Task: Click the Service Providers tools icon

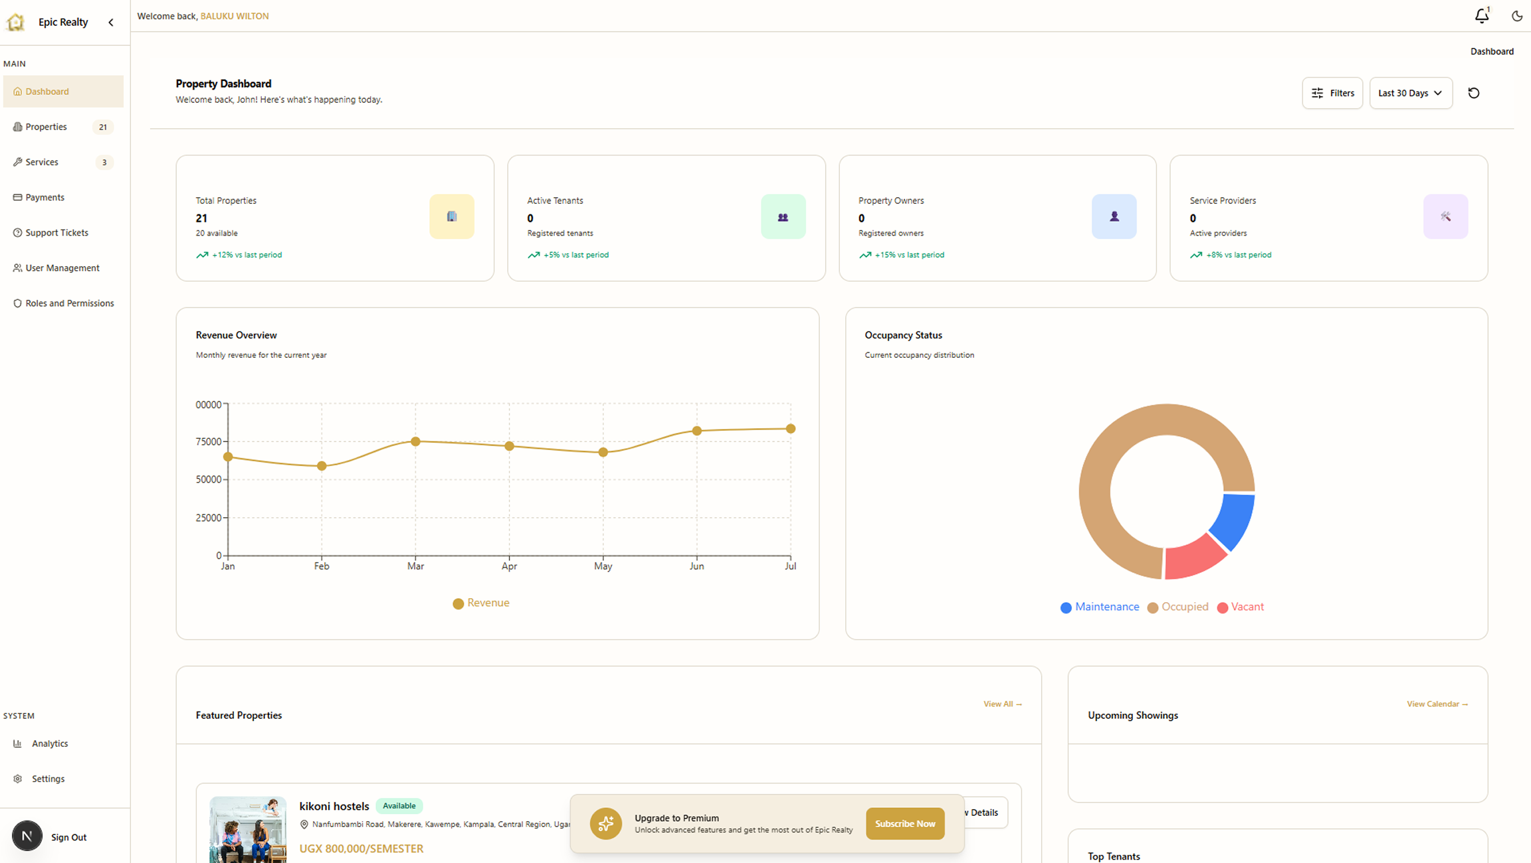Action: (x=1445, y=216)
